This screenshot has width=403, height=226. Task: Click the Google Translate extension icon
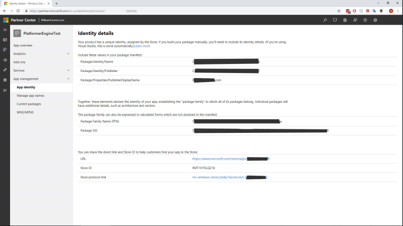click(374, 11)
